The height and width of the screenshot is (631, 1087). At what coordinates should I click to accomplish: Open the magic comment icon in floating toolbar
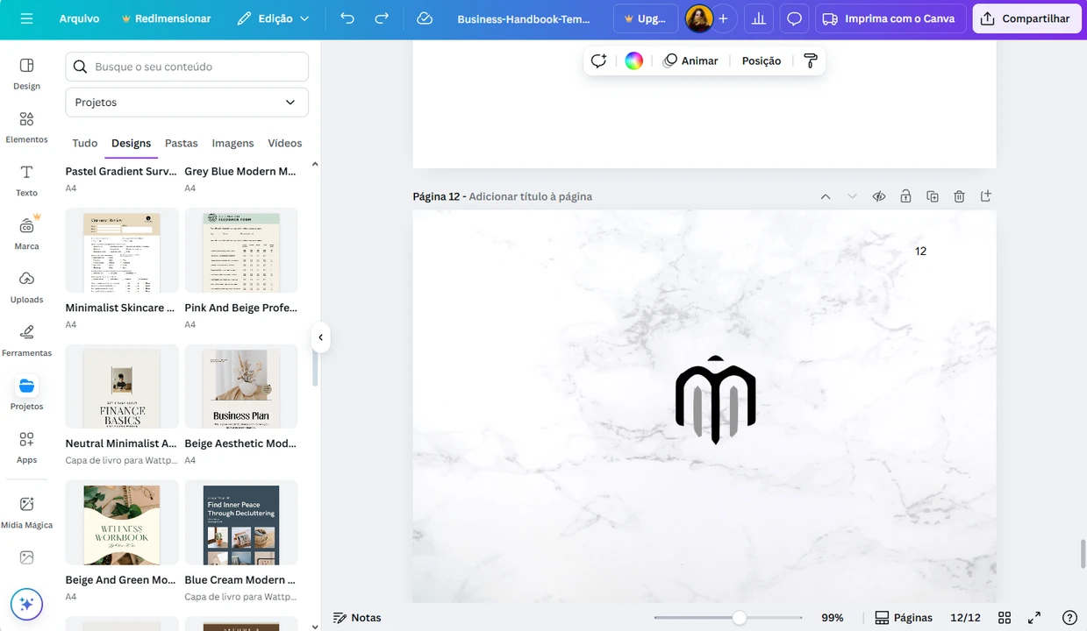[598, 60]
